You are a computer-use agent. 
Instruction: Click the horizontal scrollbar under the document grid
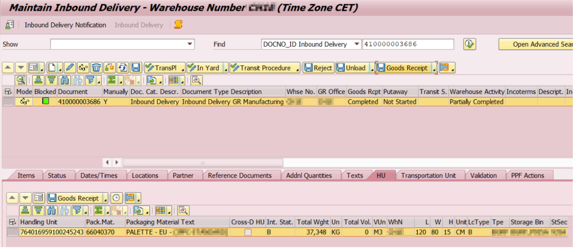pos(203,163)
